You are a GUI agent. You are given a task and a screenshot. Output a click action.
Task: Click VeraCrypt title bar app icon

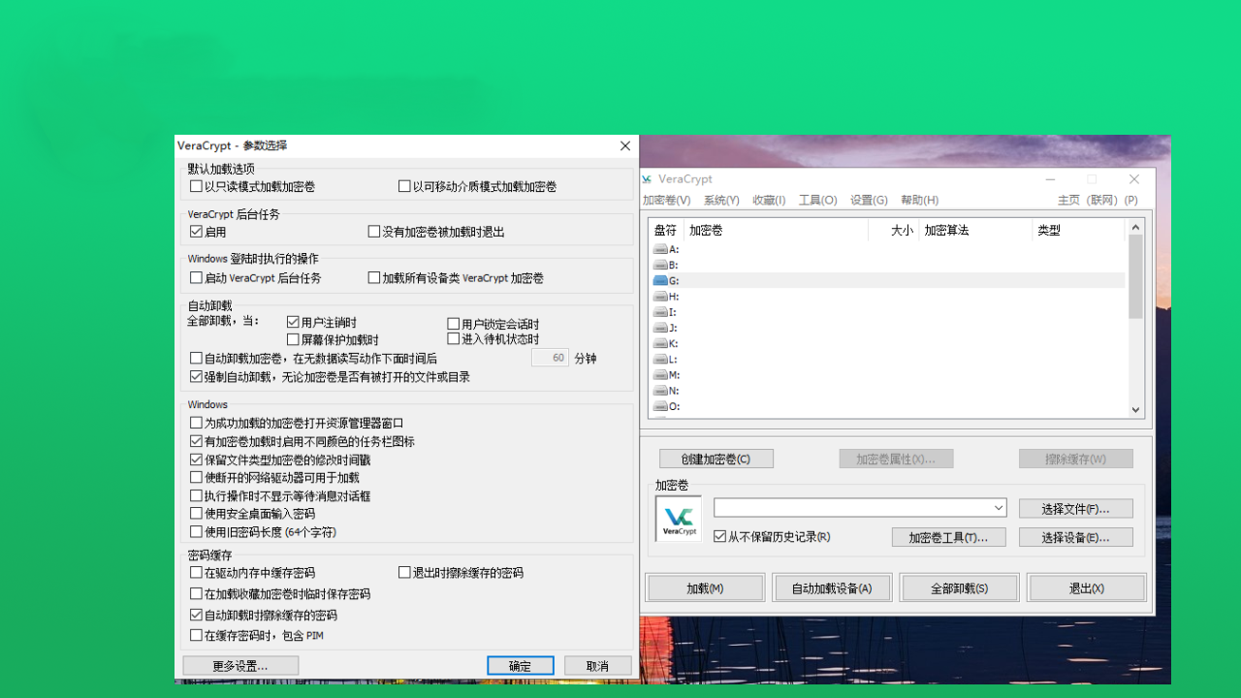pos(647,179)
